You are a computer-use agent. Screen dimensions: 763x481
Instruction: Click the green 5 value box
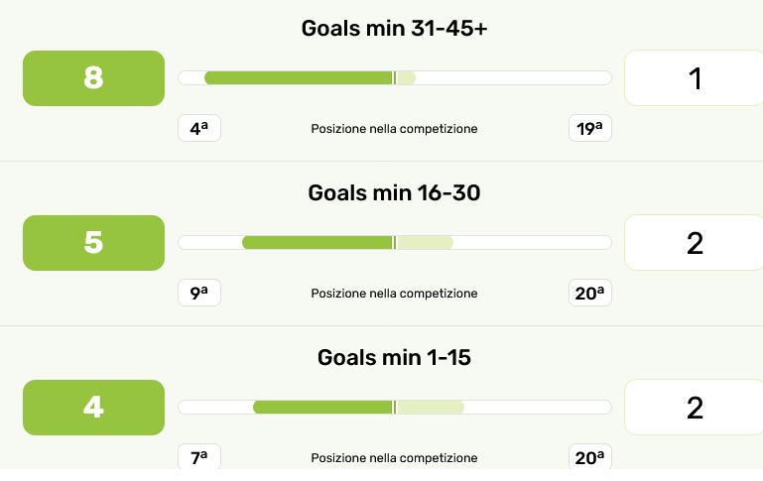(x=93, y=243)
